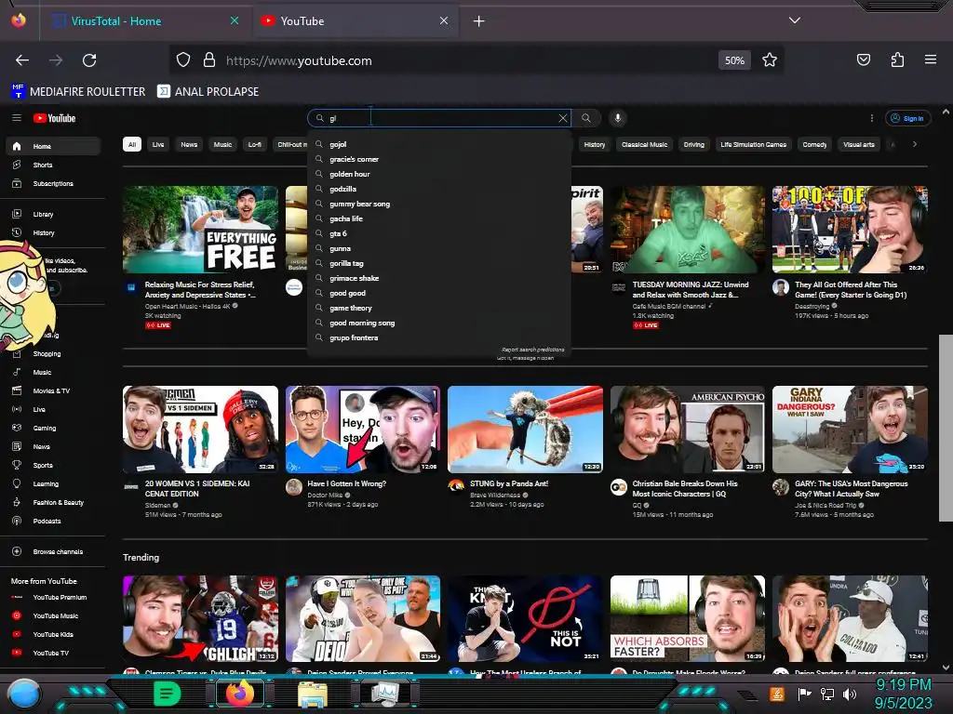The width and height of the screenshot is (953, 714).
Task: Open the Pocket save icon
Action: tap(863, 59)
